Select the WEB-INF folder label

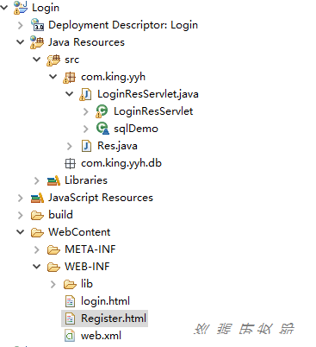[87, 267]
